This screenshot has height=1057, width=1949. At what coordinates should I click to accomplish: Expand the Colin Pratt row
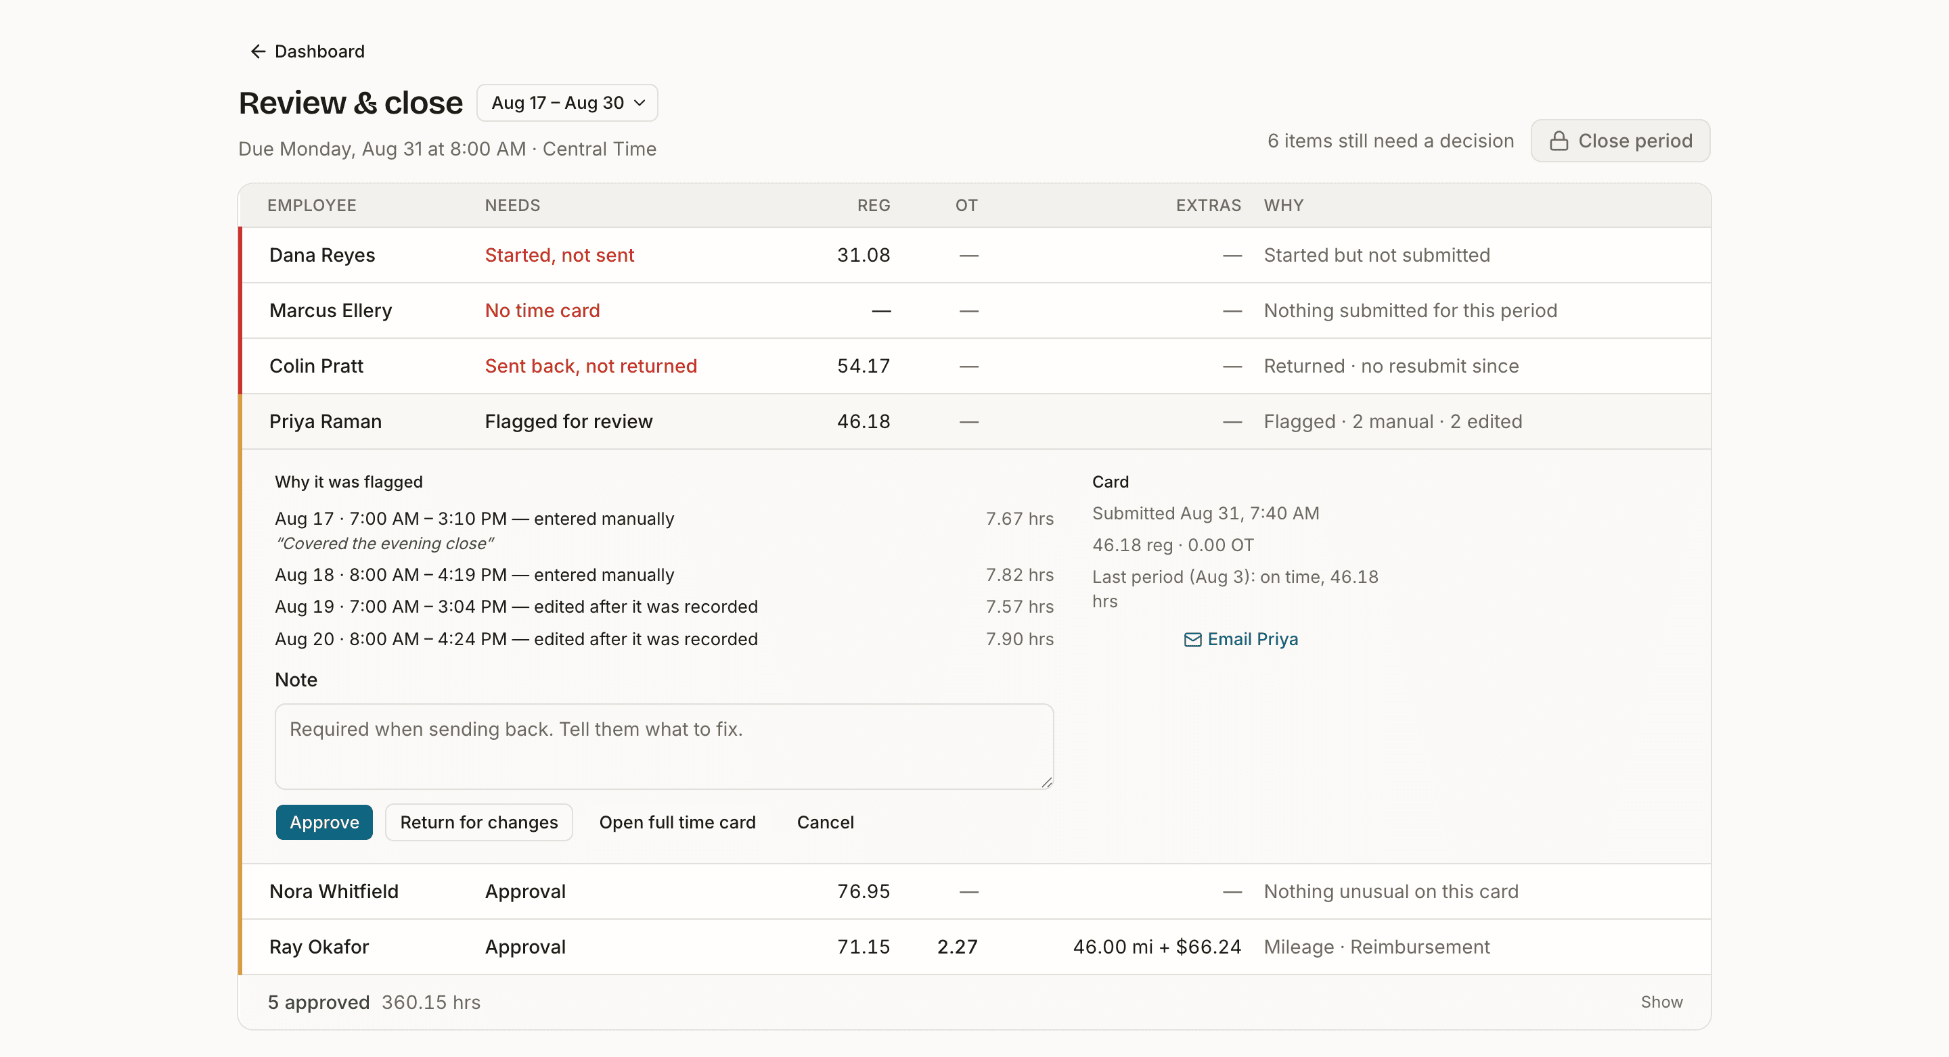tap(975, 366)
